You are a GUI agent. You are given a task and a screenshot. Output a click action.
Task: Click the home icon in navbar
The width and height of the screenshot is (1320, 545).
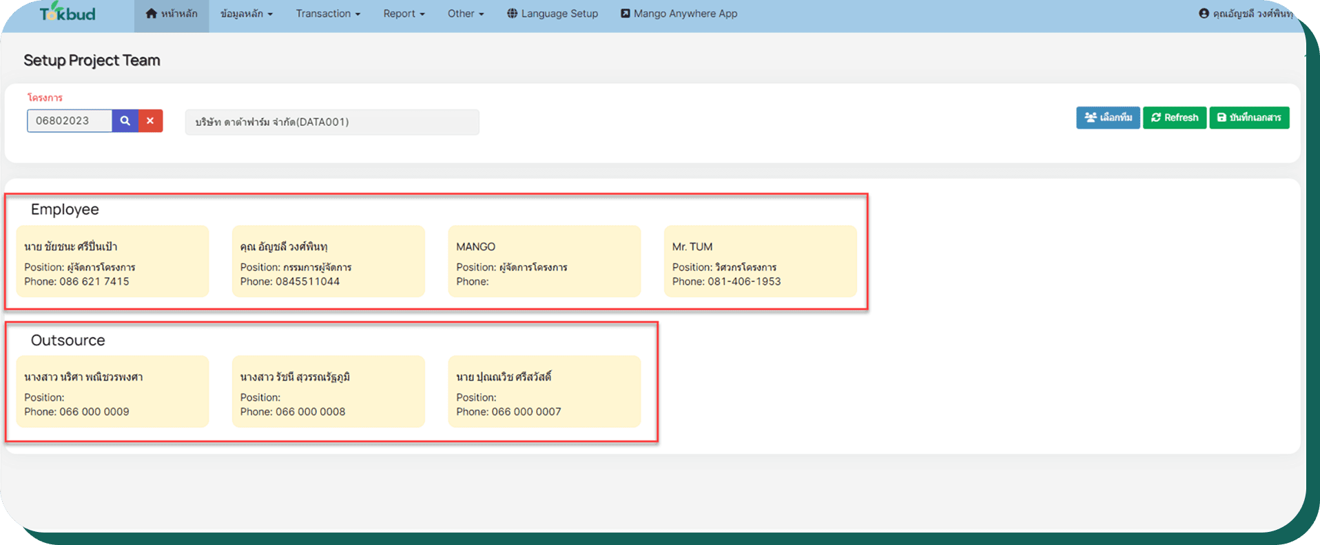click(151, 13)
